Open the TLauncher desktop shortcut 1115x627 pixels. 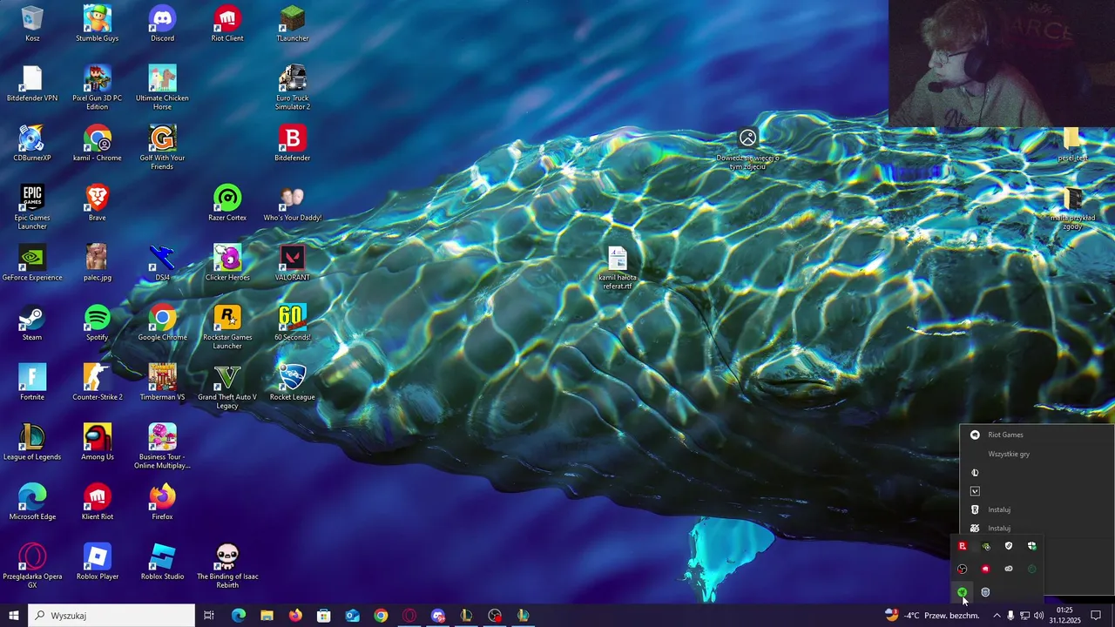(292, 24)
